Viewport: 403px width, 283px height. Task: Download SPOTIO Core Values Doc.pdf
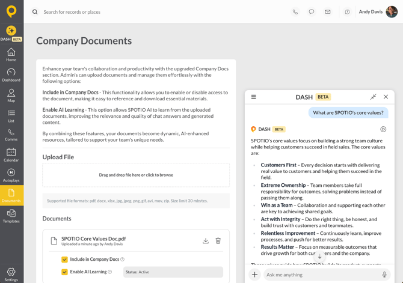206,240
